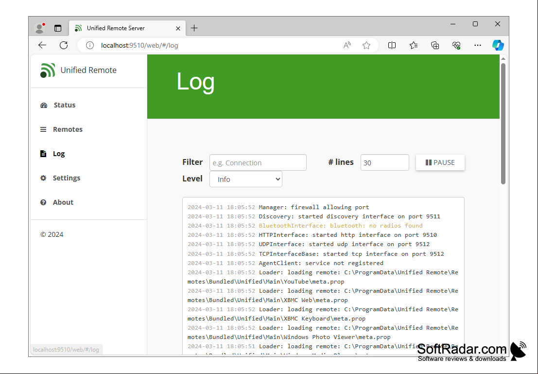Viewport: 538px width, 374px height.
Task: Click the Read aloud icon
Action: [347, 45]
